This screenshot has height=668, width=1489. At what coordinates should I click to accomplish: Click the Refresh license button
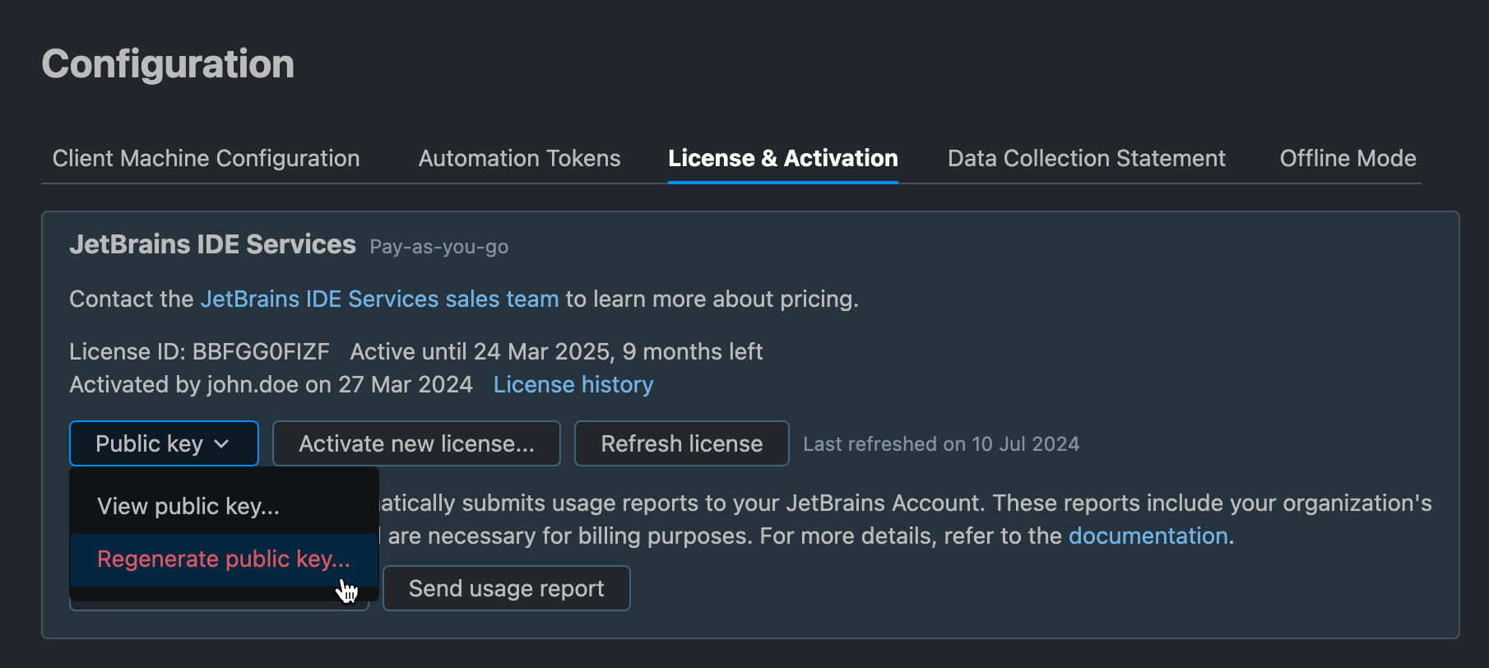click(681, 443)
